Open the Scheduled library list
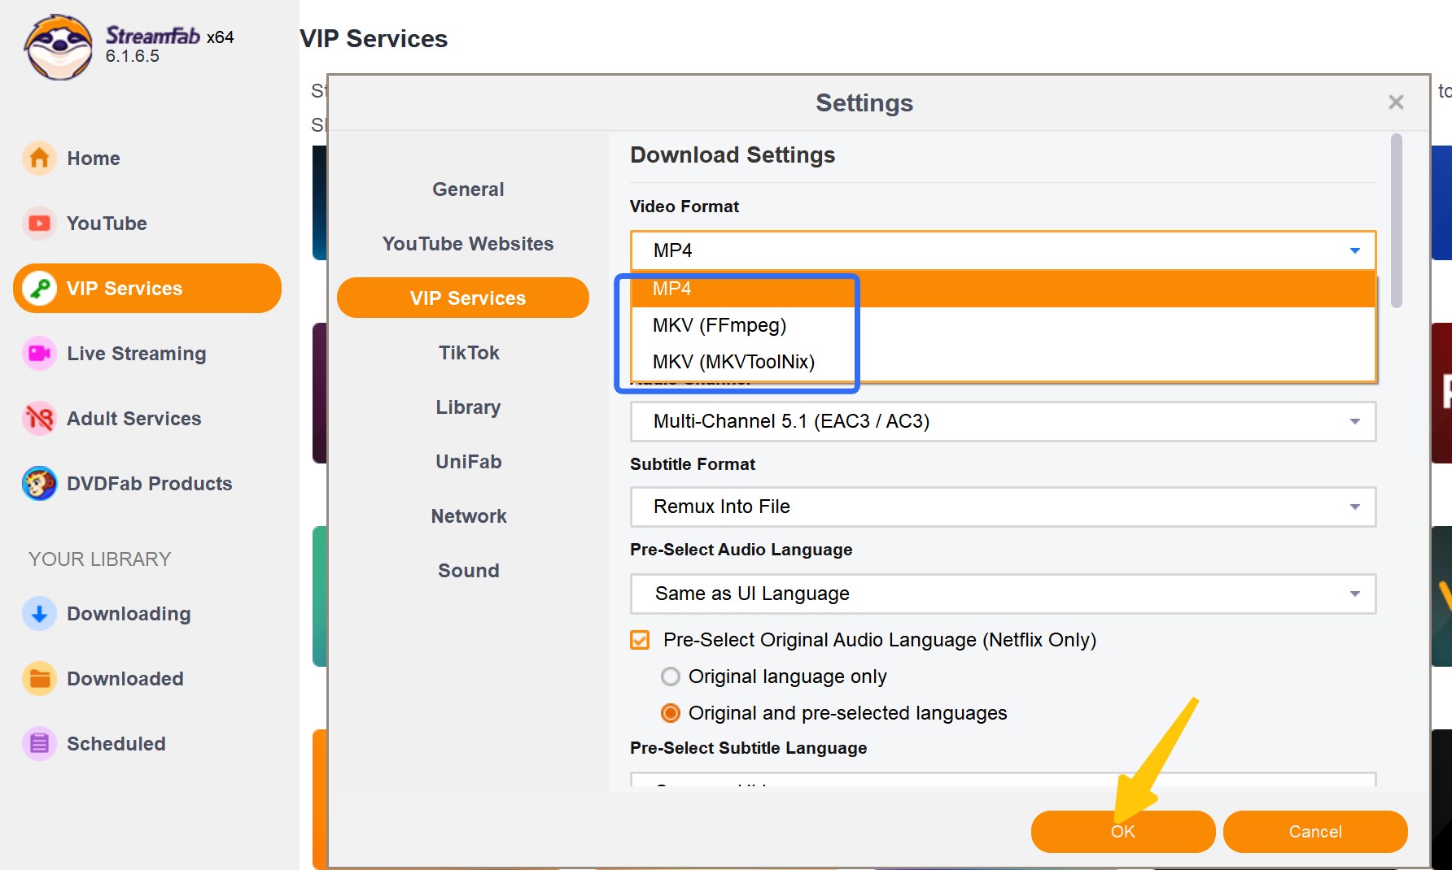 (x=116, y=744)
